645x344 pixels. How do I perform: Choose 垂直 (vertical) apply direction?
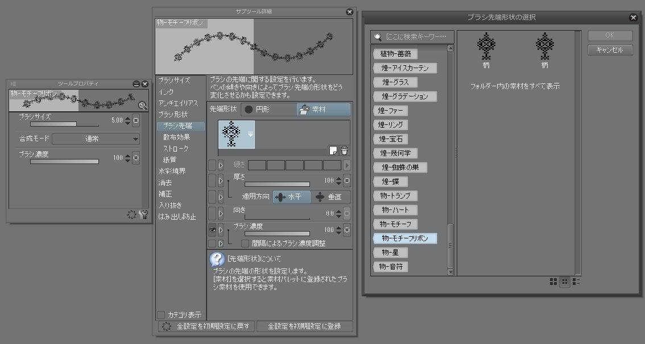332,197
